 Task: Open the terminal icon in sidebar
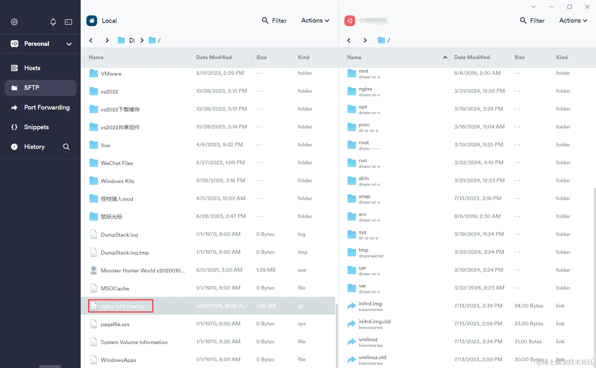click(x=68, y=22)
